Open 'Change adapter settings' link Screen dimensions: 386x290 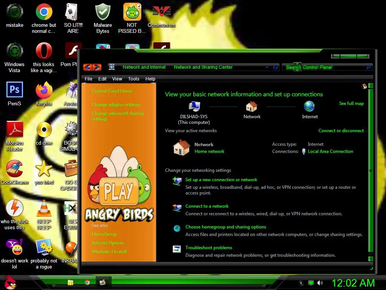[116, 105]
